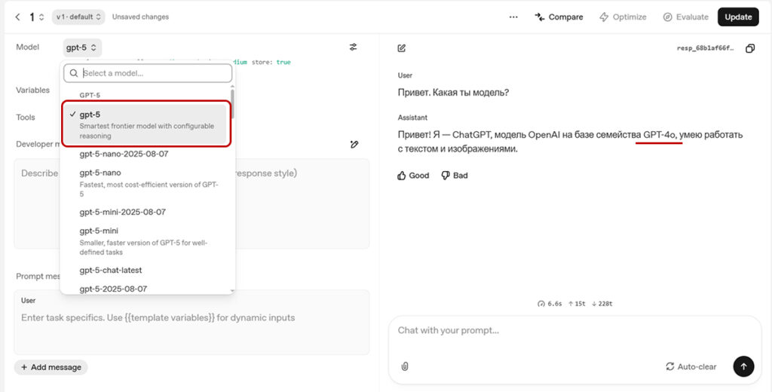Open the v1 default version dropdown
The image size is (772, 392).
78,17
